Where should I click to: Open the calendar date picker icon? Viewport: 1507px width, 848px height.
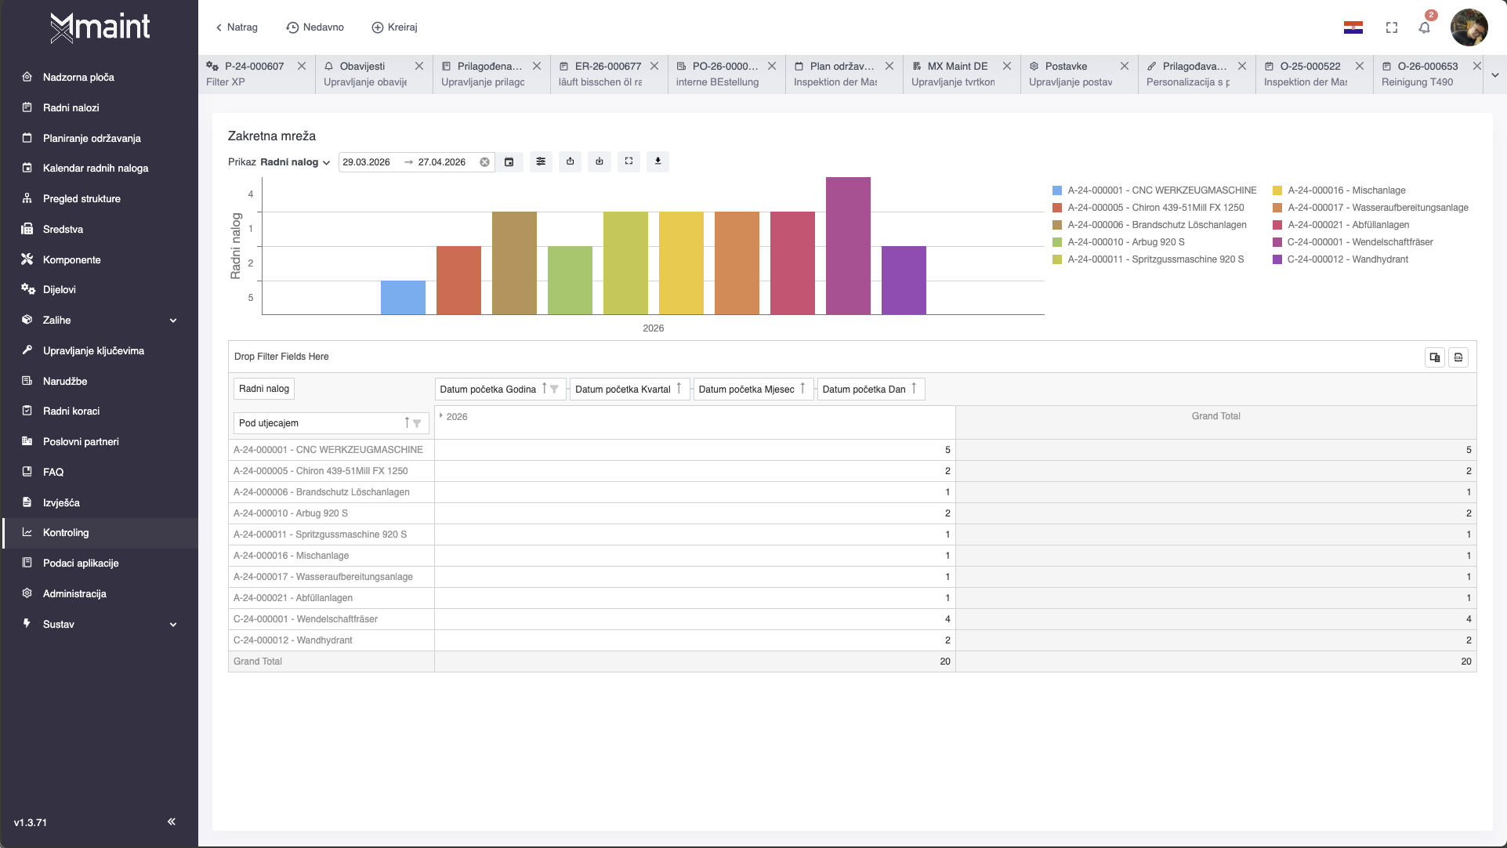click(509, 162)
